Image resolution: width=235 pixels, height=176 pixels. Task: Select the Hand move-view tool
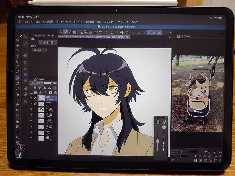click(18, 45)
